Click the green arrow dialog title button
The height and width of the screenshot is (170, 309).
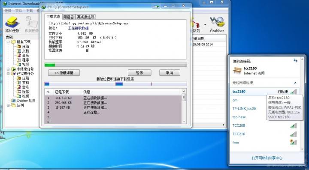[x=157, y=6]
